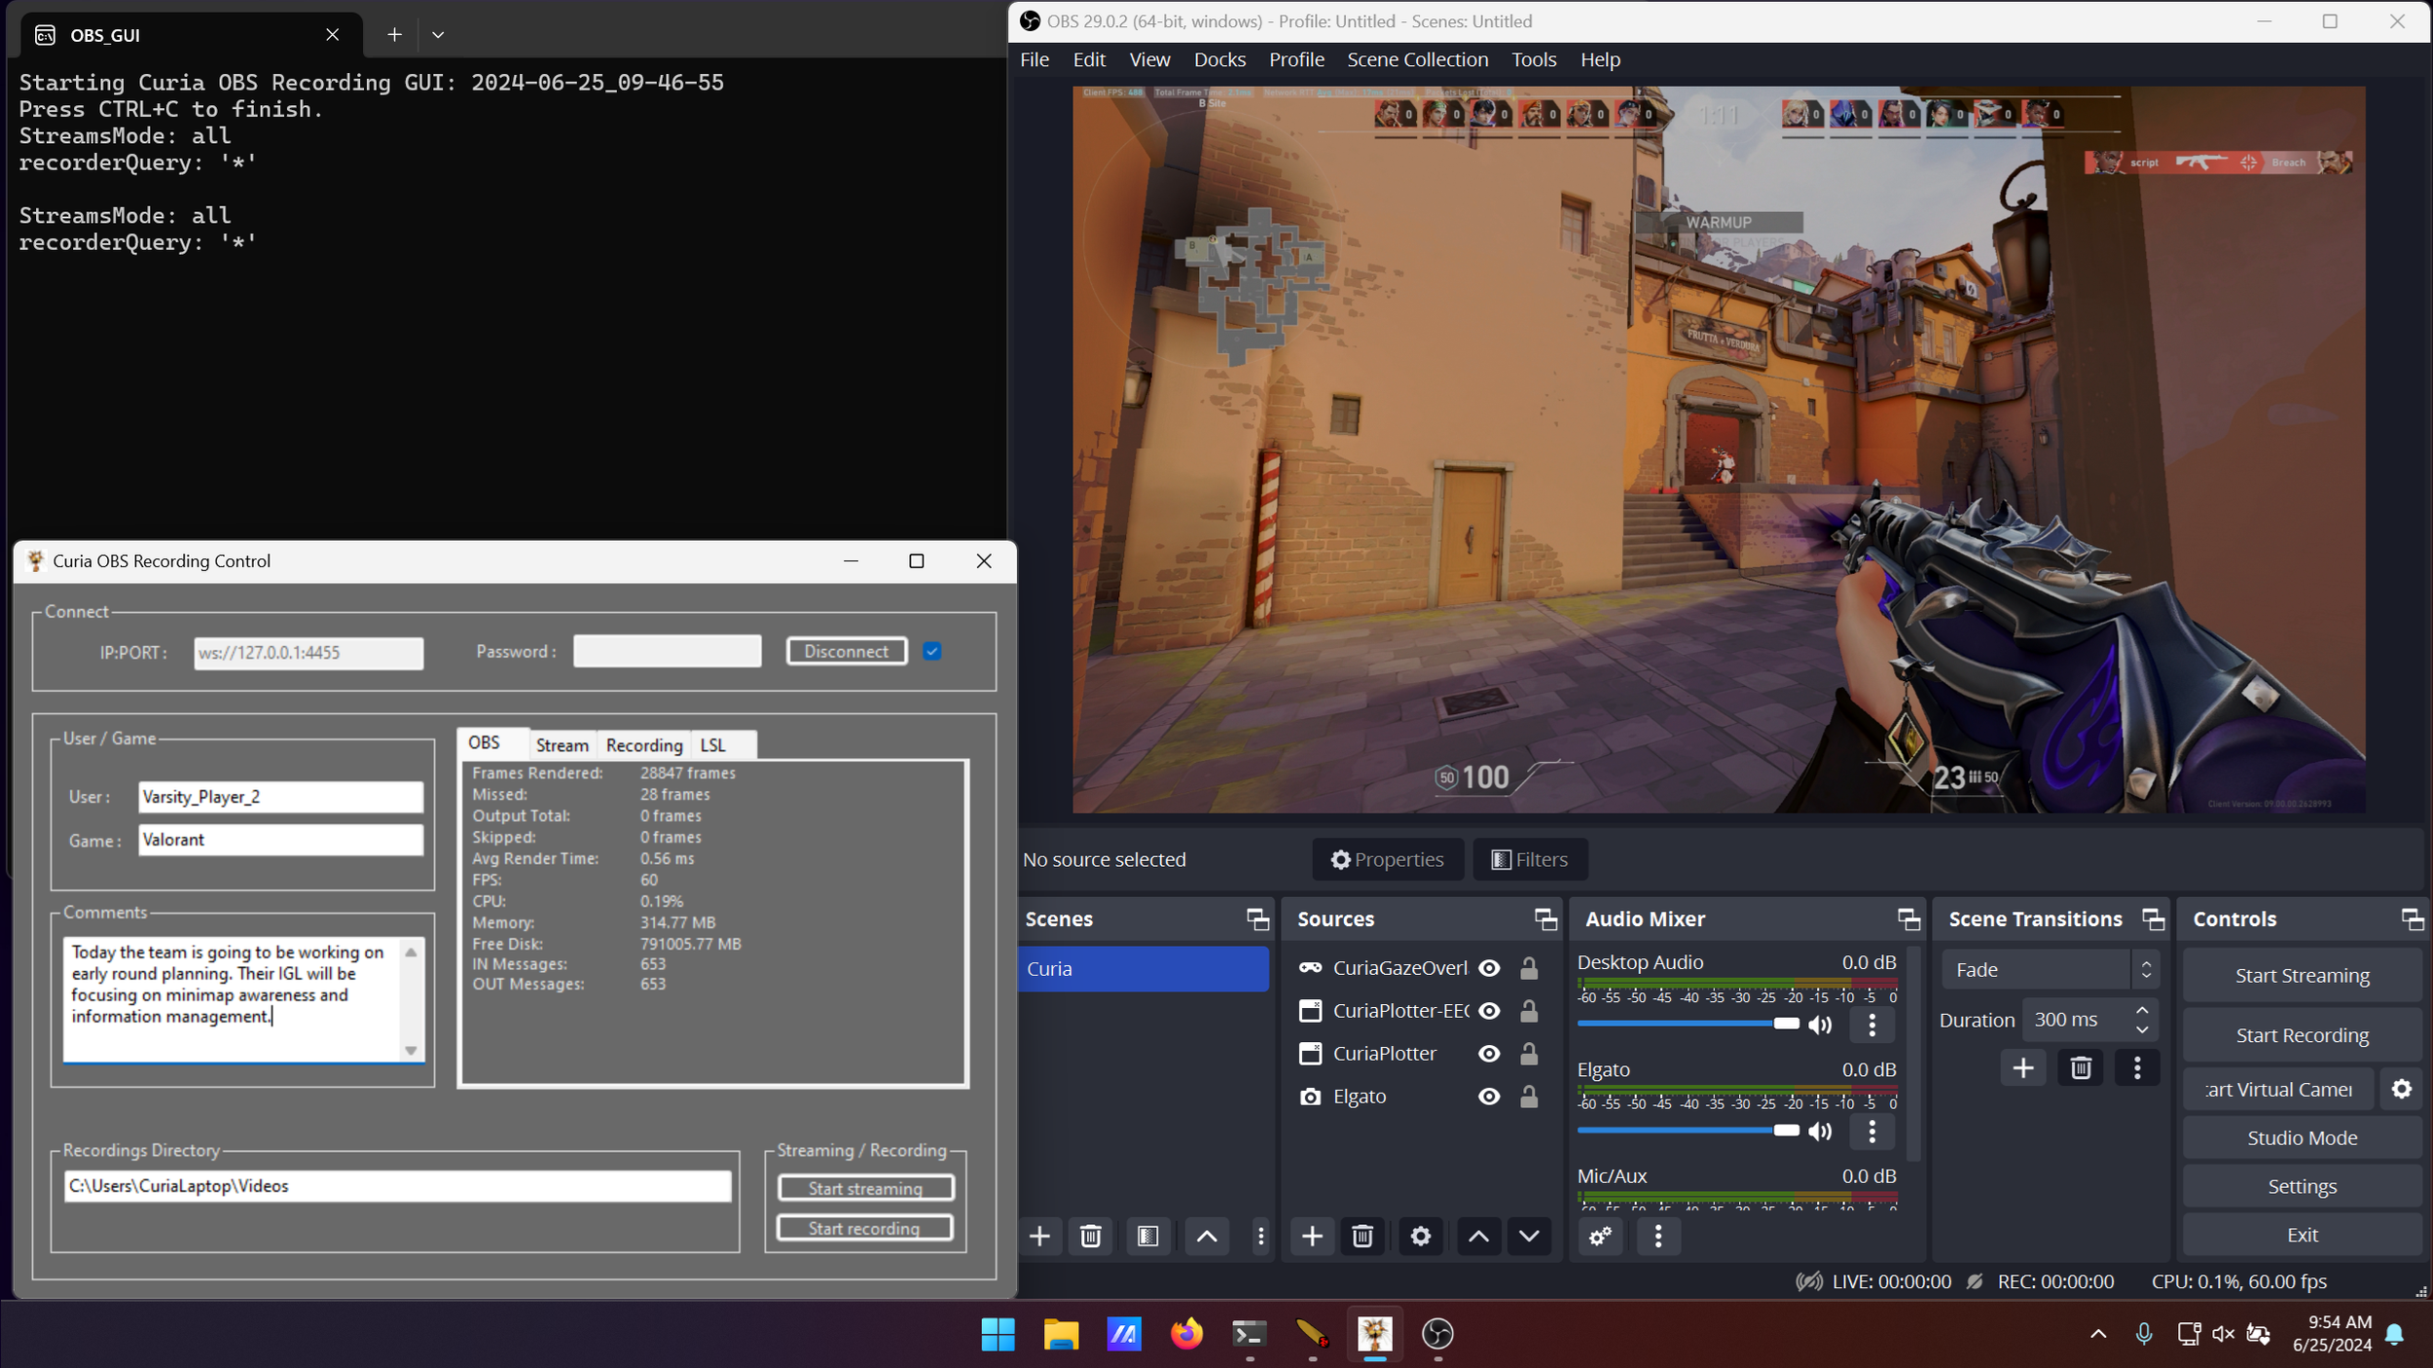
Task: Open the Docks menu in OBS
Action: pyautogui.click(x=1219, y=60)
